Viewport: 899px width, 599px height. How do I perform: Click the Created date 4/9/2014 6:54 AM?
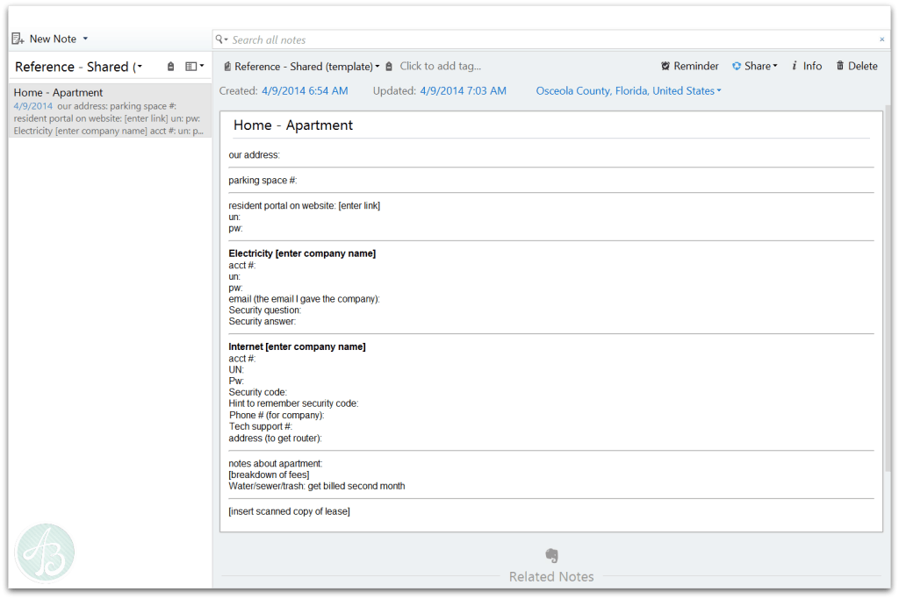coord(305,90)
